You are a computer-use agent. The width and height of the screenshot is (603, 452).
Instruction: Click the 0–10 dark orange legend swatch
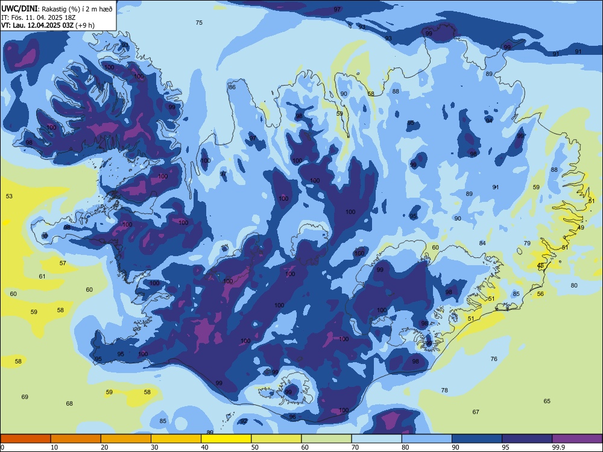[x=25, y=439]
